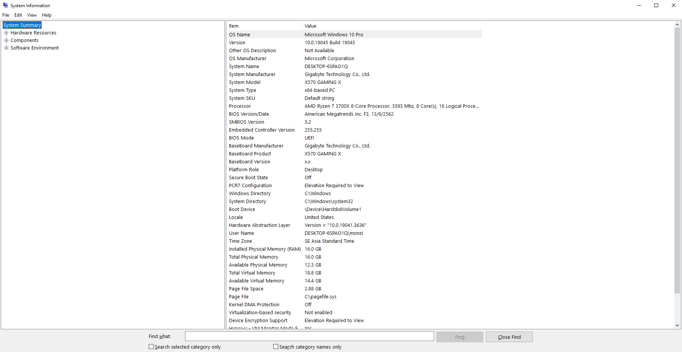Open the Edit menu
Screen dimensions: 682x352
(18, 15)
